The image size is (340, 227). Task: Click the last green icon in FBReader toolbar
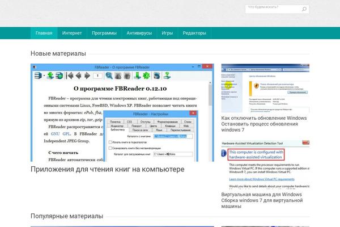(x=167, y=75)
